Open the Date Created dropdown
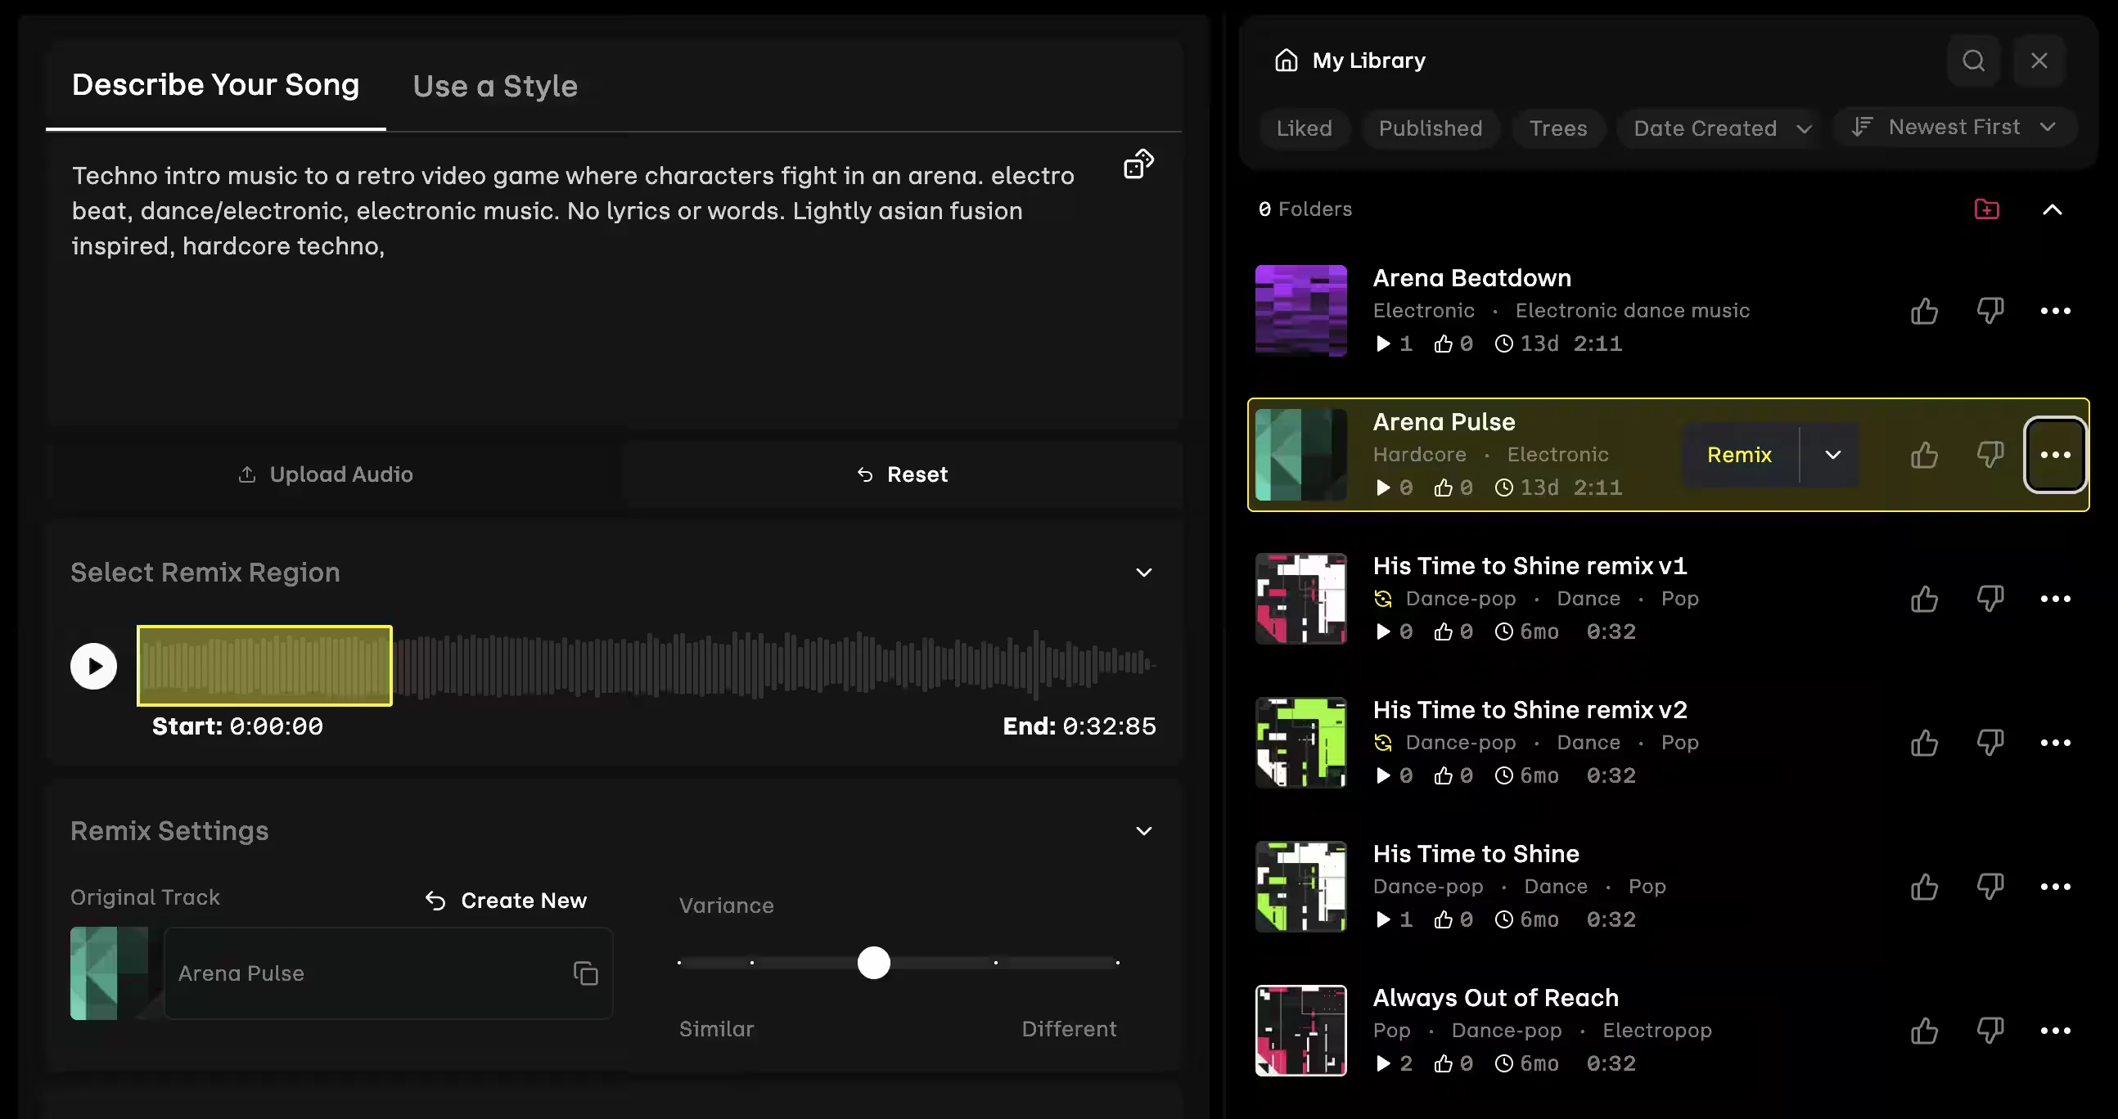The width and height of the screenshot is (2118, 1119). (1722, 129)
